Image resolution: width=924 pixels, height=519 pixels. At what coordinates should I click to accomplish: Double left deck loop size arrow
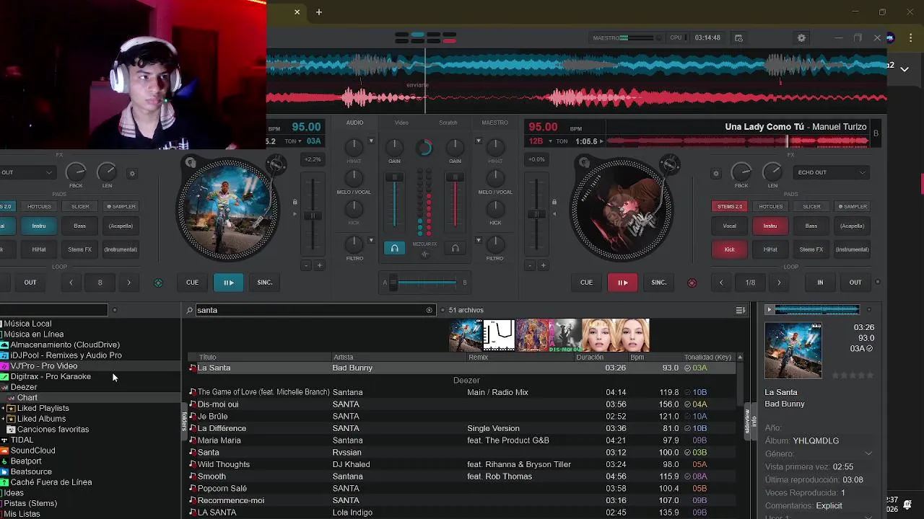tap(128, 283)
